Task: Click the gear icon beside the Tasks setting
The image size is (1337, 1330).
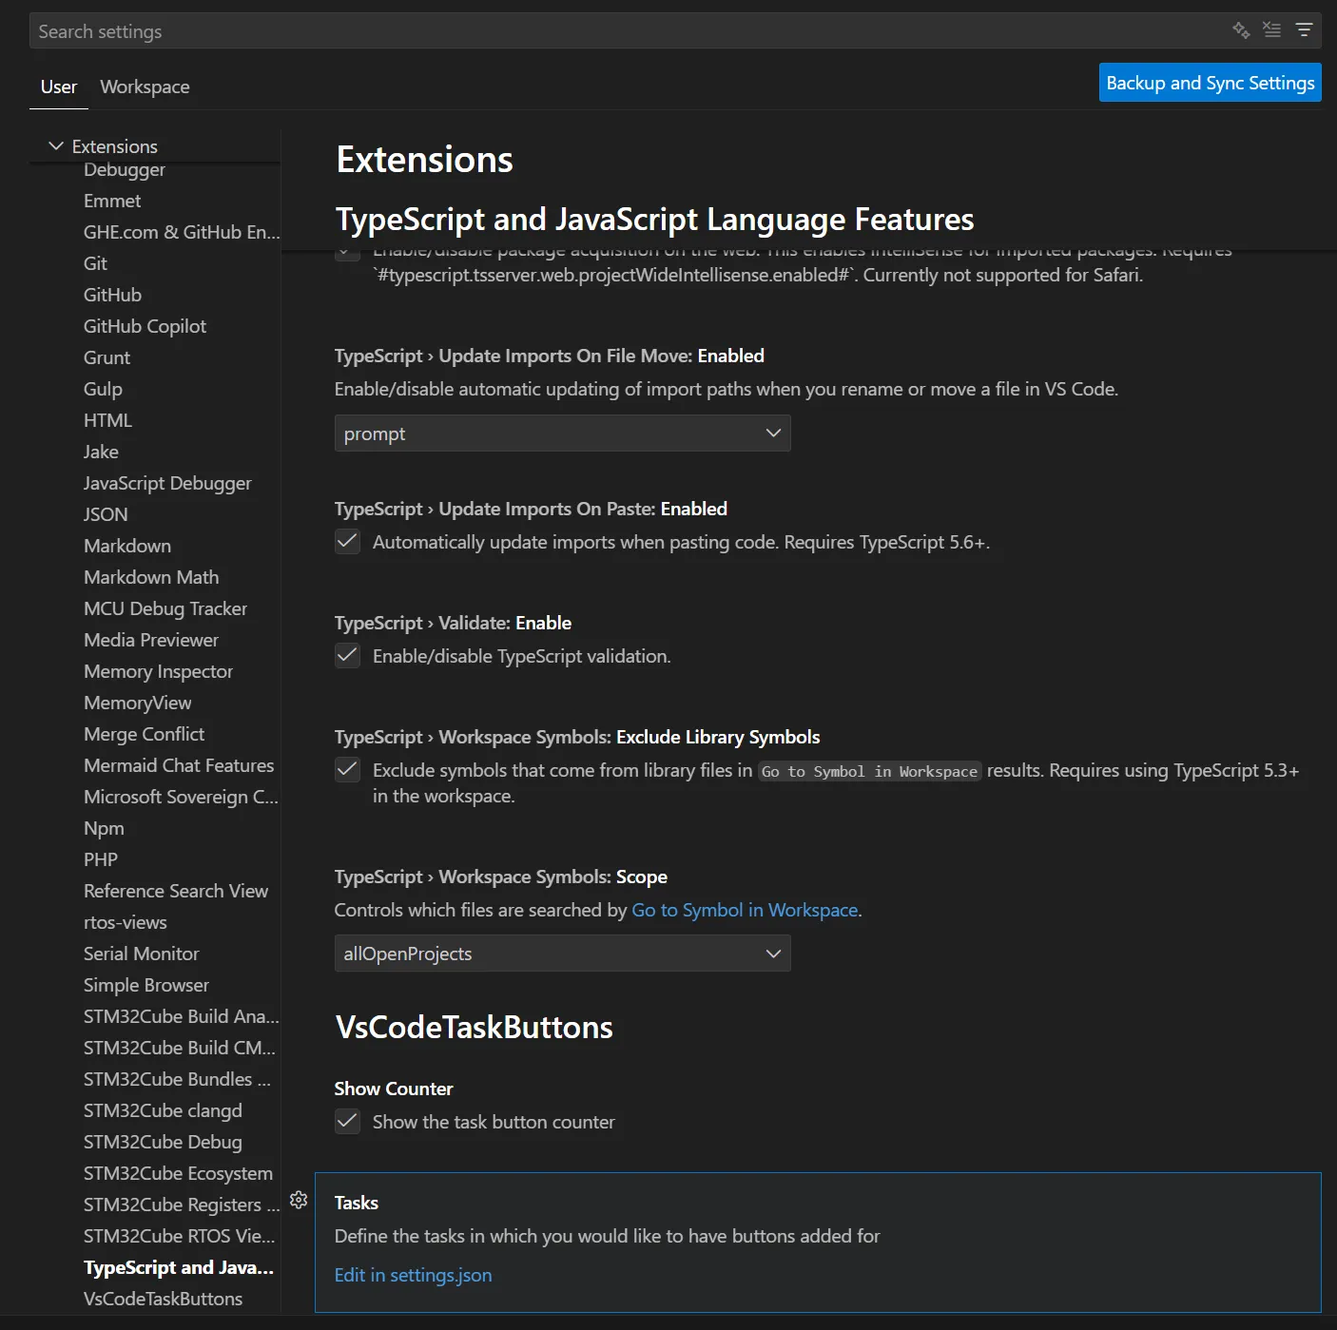Action: click(299, 1200)
